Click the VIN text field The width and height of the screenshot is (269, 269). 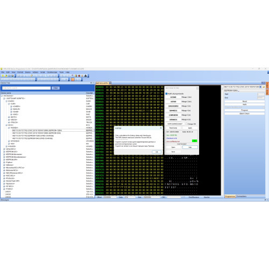(175, 124)
